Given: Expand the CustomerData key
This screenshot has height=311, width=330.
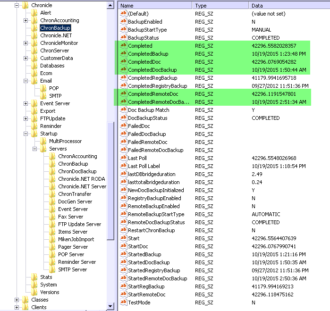Looking at the screenshot, I should point(25,59).
